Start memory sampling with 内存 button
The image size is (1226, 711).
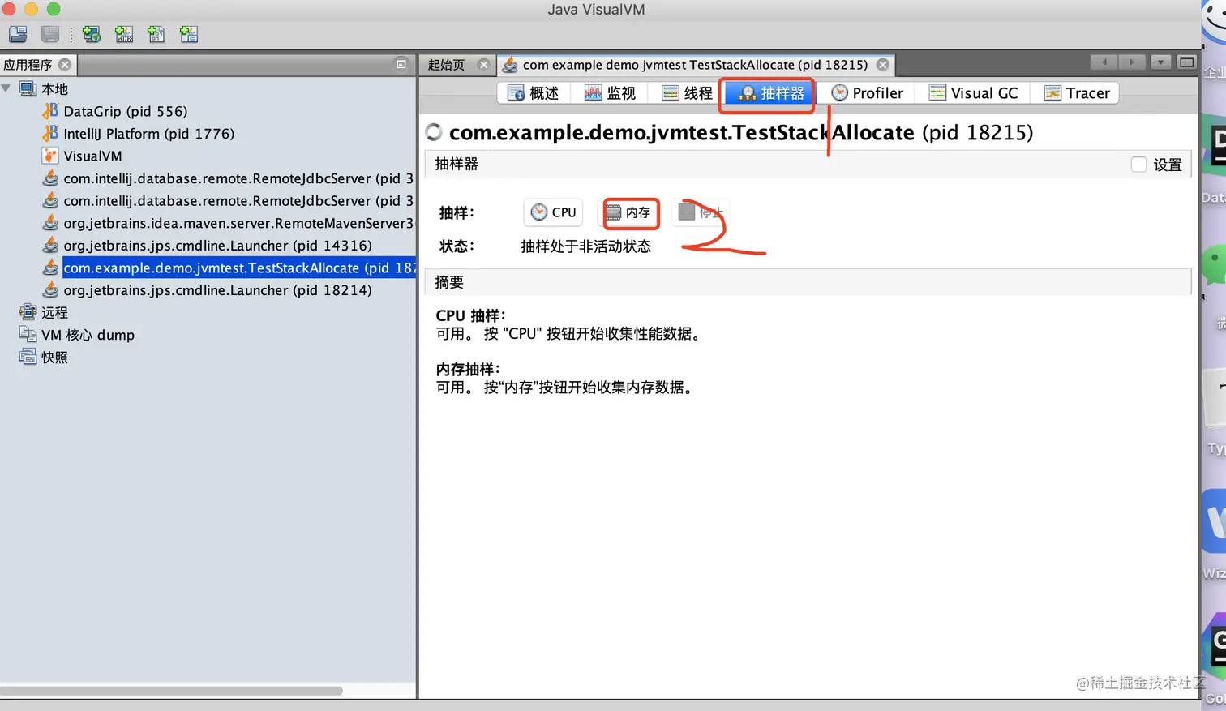point(628,212)
